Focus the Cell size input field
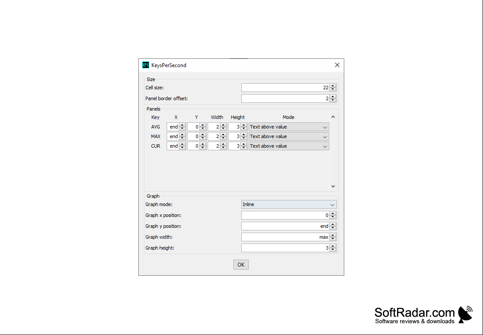The height and width of the screenshot is (335, 483). [285, 88]
